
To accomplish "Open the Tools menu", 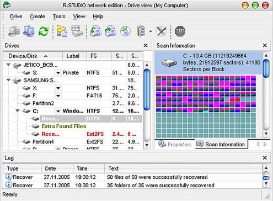I will 59,17.
